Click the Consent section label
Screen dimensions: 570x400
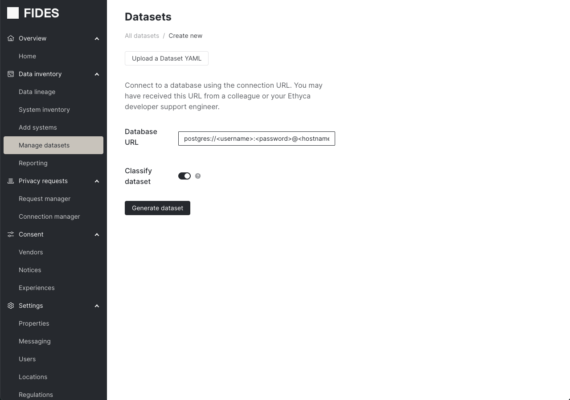point(31,234)
